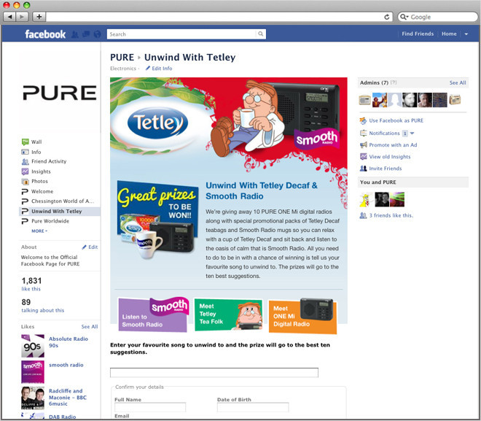Click the Google search field in browser
Image resolution: width=481 pixels, height=421 pixels.
tap(438, 17)
